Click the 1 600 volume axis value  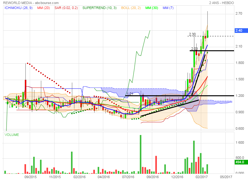[240, 143]
